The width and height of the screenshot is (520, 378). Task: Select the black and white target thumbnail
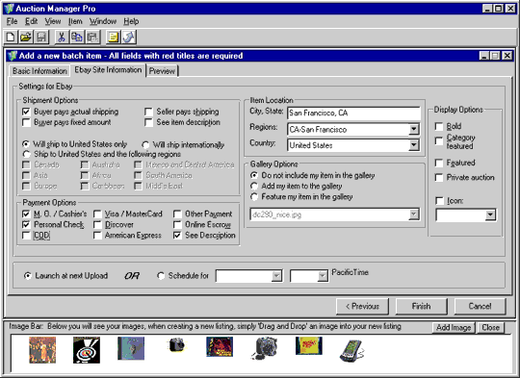tap(87, 349)
